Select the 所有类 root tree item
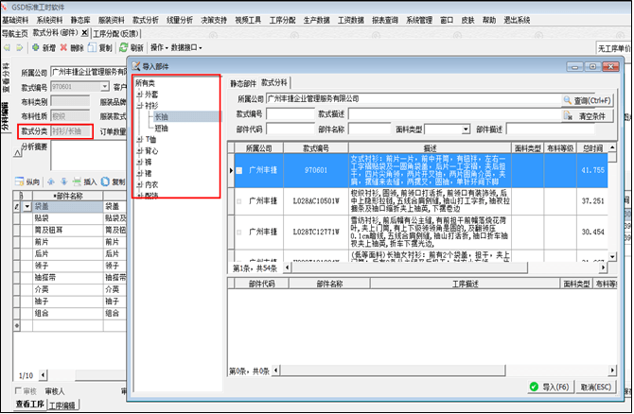Screen dimensions: 634x414 click(x=145, y=83)
